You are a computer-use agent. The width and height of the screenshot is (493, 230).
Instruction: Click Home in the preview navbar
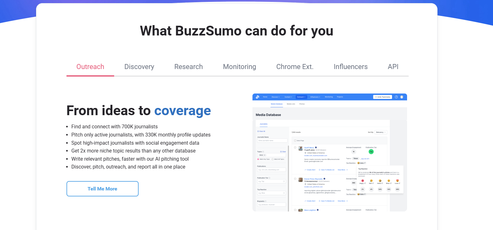pos(265,97)
